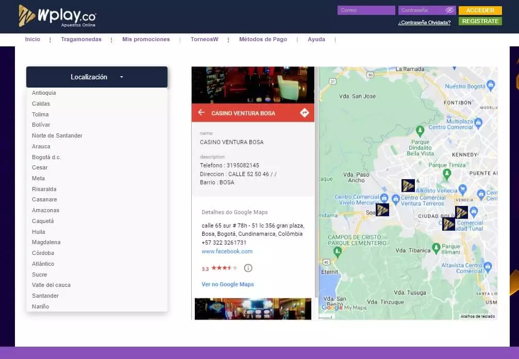Click the back arrow beside Casino Ventura Bosa
The height and width of the screenshot is (359, 519).
(201, 113)
